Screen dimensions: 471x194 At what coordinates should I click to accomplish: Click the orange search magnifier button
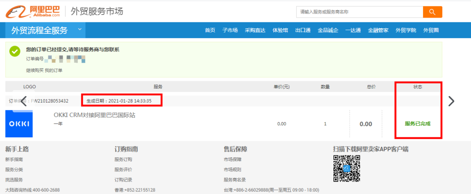[x=432, y=12]
